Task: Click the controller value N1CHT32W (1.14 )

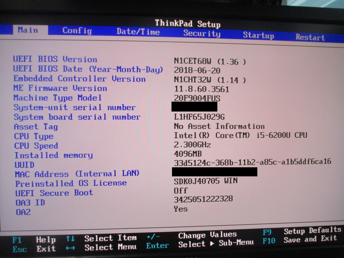Action: [210, 80]
